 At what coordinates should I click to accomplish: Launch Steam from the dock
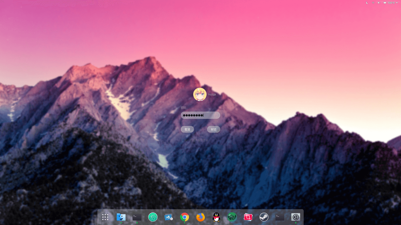coord(264,217)
